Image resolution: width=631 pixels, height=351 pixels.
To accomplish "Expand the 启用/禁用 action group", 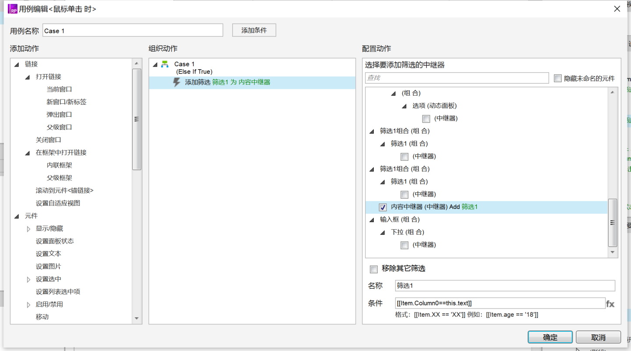I will coord(28,305).
